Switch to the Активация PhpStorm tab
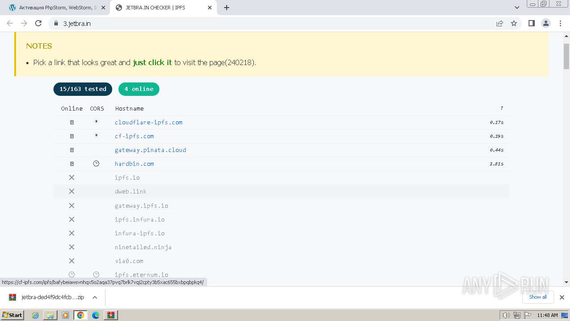570x321 pixels. coord(58,8)
